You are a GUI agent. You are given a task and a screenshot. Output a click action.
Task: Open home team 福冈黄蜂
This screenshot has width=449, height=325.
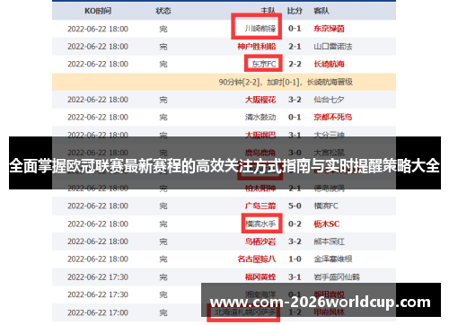click(260, 277)
